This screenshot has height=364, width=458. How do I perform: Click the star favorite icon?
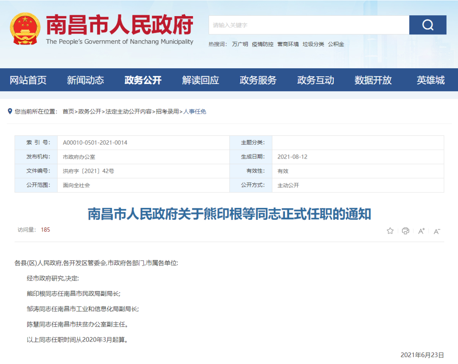click(390, 231)
